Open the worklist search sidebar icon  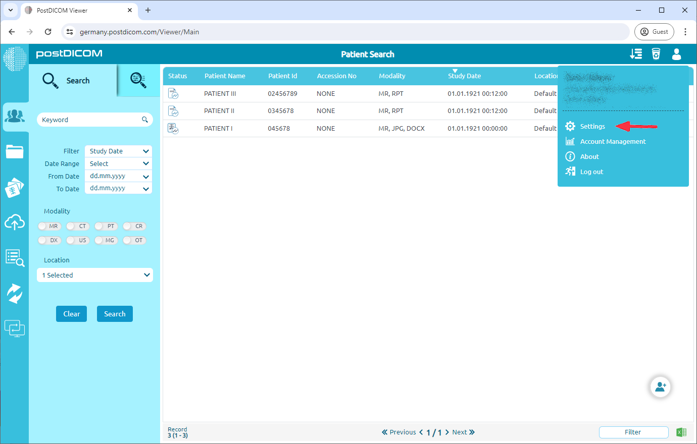[x=15, y=257]
